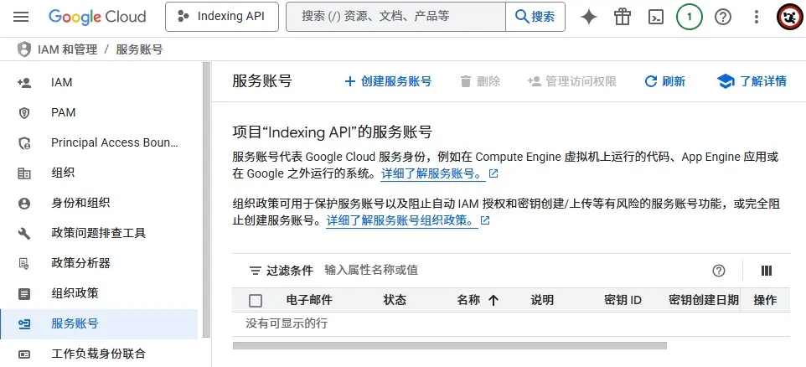Open the Indexing API project picker
Image resolution: width=806 pixels, height=367 pixels.
[221, 17]
